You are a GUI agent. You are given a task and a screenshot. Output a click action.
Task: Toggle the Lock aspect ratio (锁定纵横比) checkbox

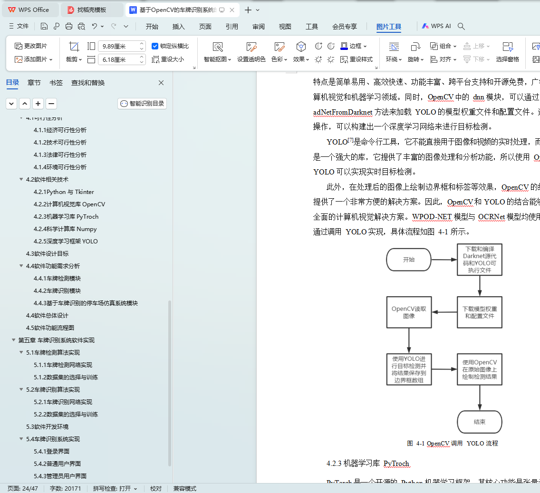click(x=155, y=46)
